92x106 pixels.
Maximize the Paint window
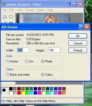coord(74,4)
